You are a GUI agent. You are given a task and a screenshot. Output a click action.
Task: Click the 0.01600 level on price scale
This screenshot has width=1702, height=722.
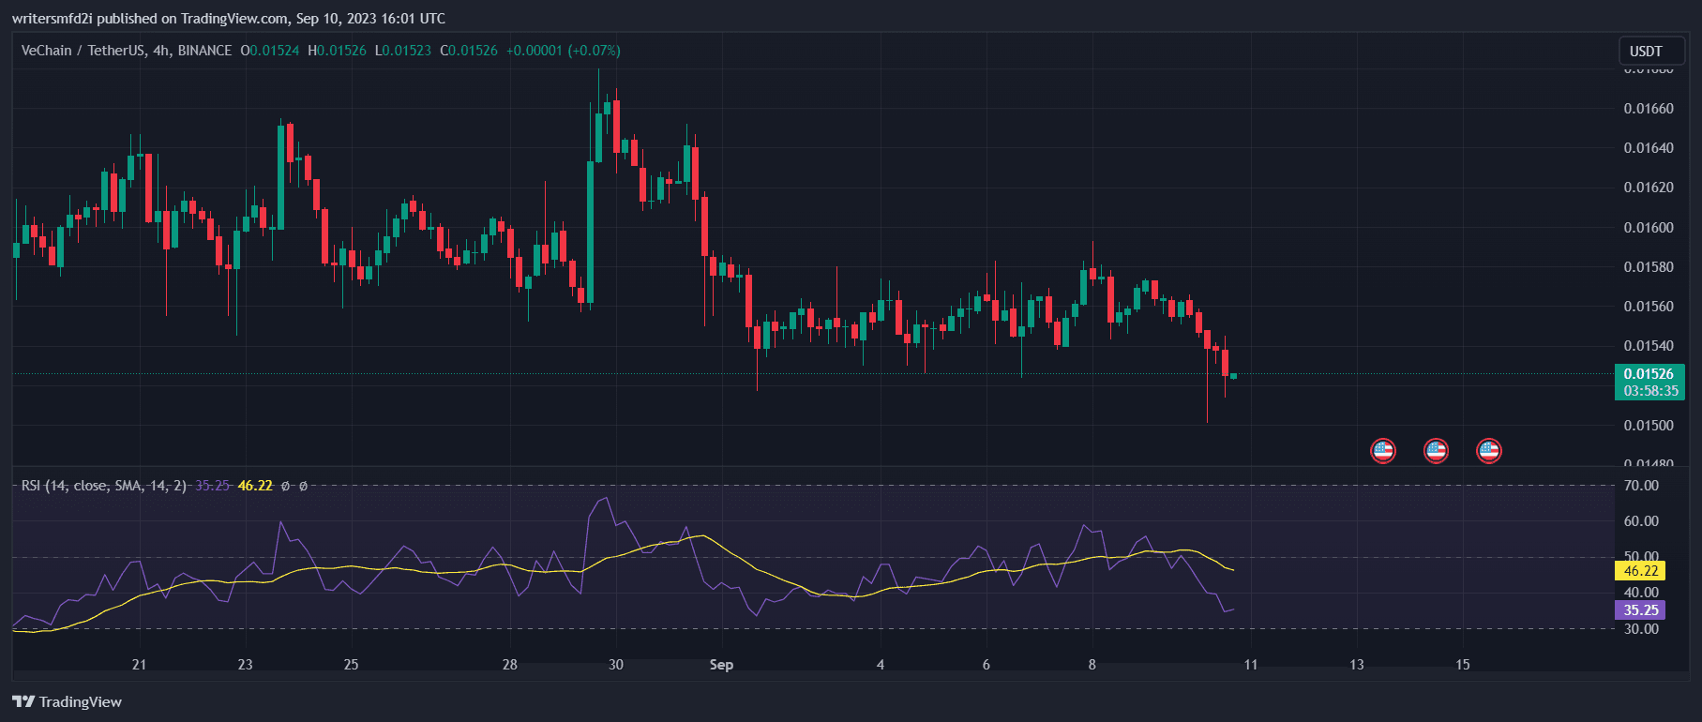[x=1648, y=228]
